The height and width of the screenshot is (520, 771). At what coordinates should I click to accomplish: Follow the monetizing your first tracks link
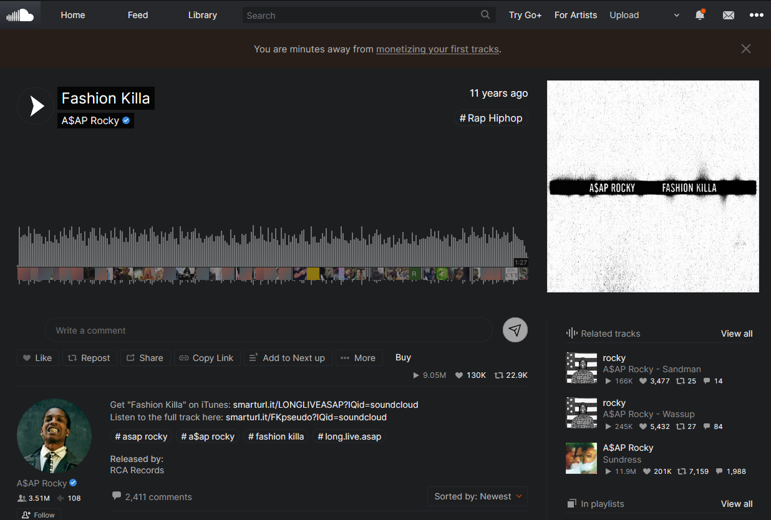(x=437, y=49)
